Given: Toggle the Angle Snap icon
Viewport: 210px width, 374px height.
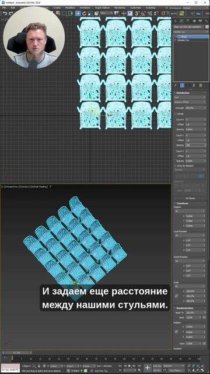Looking at the screenshot, I should (x=143, y=13).
